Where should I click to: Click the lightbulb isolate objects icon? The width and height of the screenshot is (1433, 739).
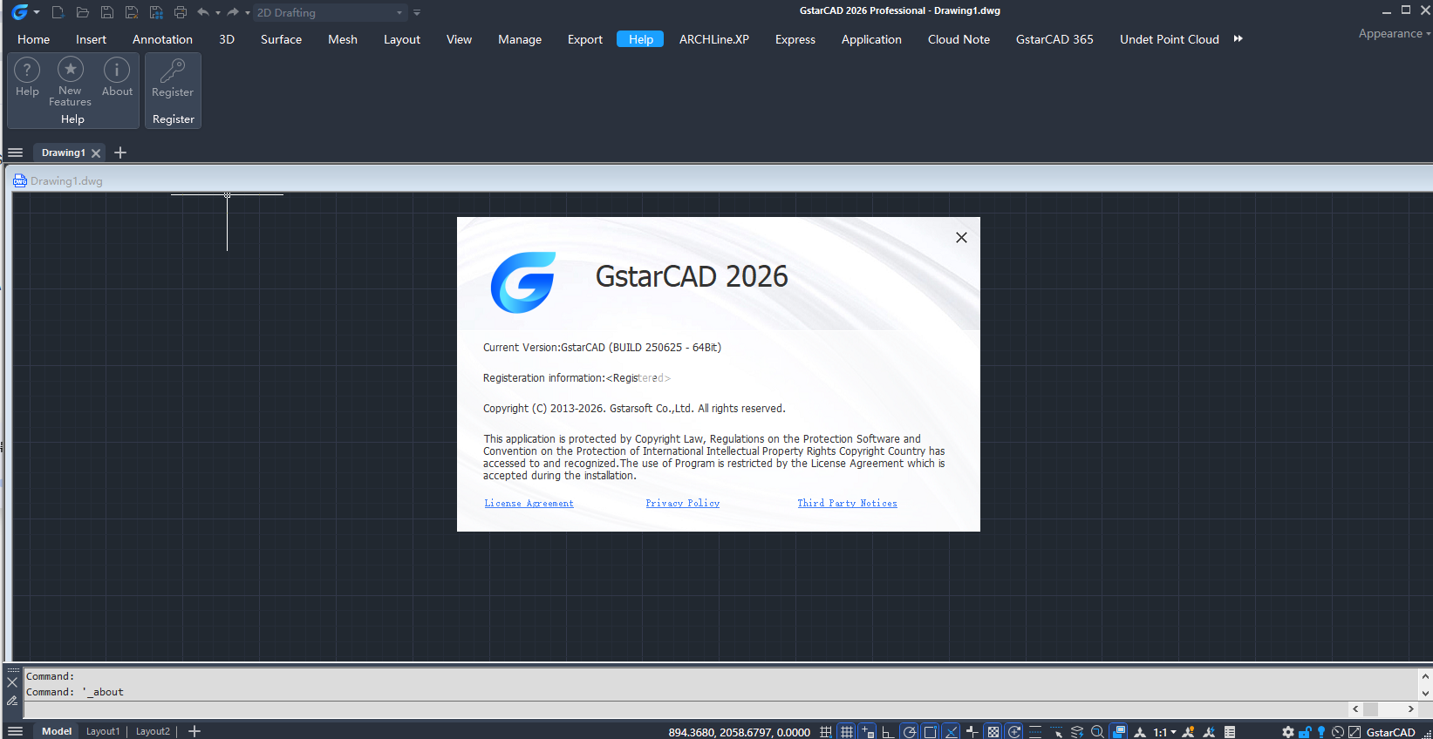click(x=1321, y=732)
